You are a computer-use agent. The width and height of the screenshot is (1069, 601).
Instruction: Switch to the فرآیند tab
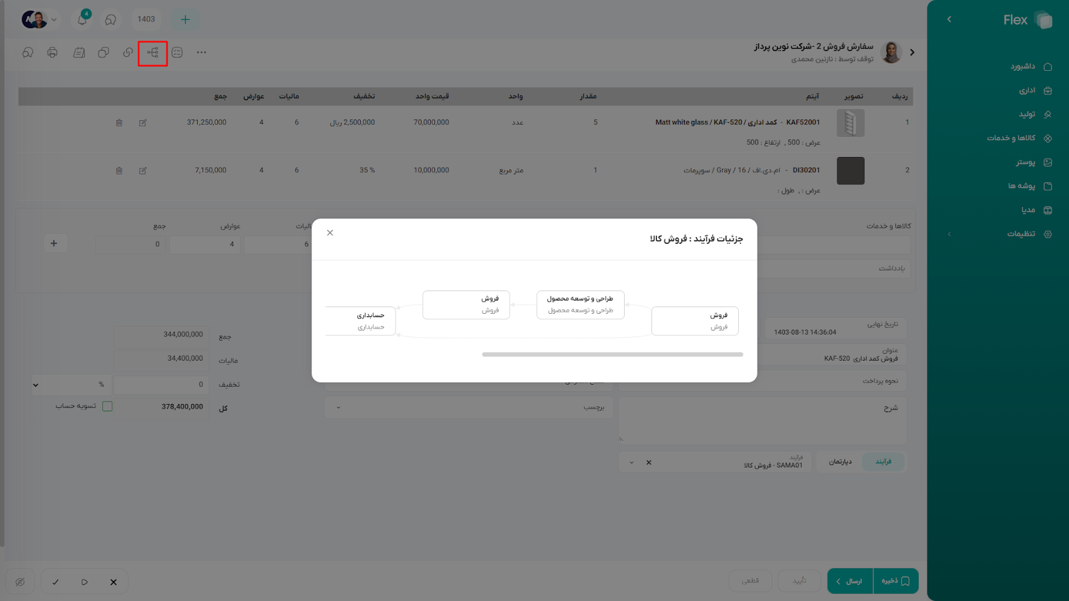tap(883, 461)
